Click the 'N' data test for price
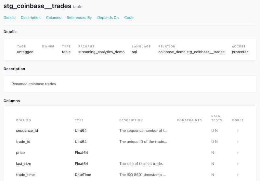 213,153
